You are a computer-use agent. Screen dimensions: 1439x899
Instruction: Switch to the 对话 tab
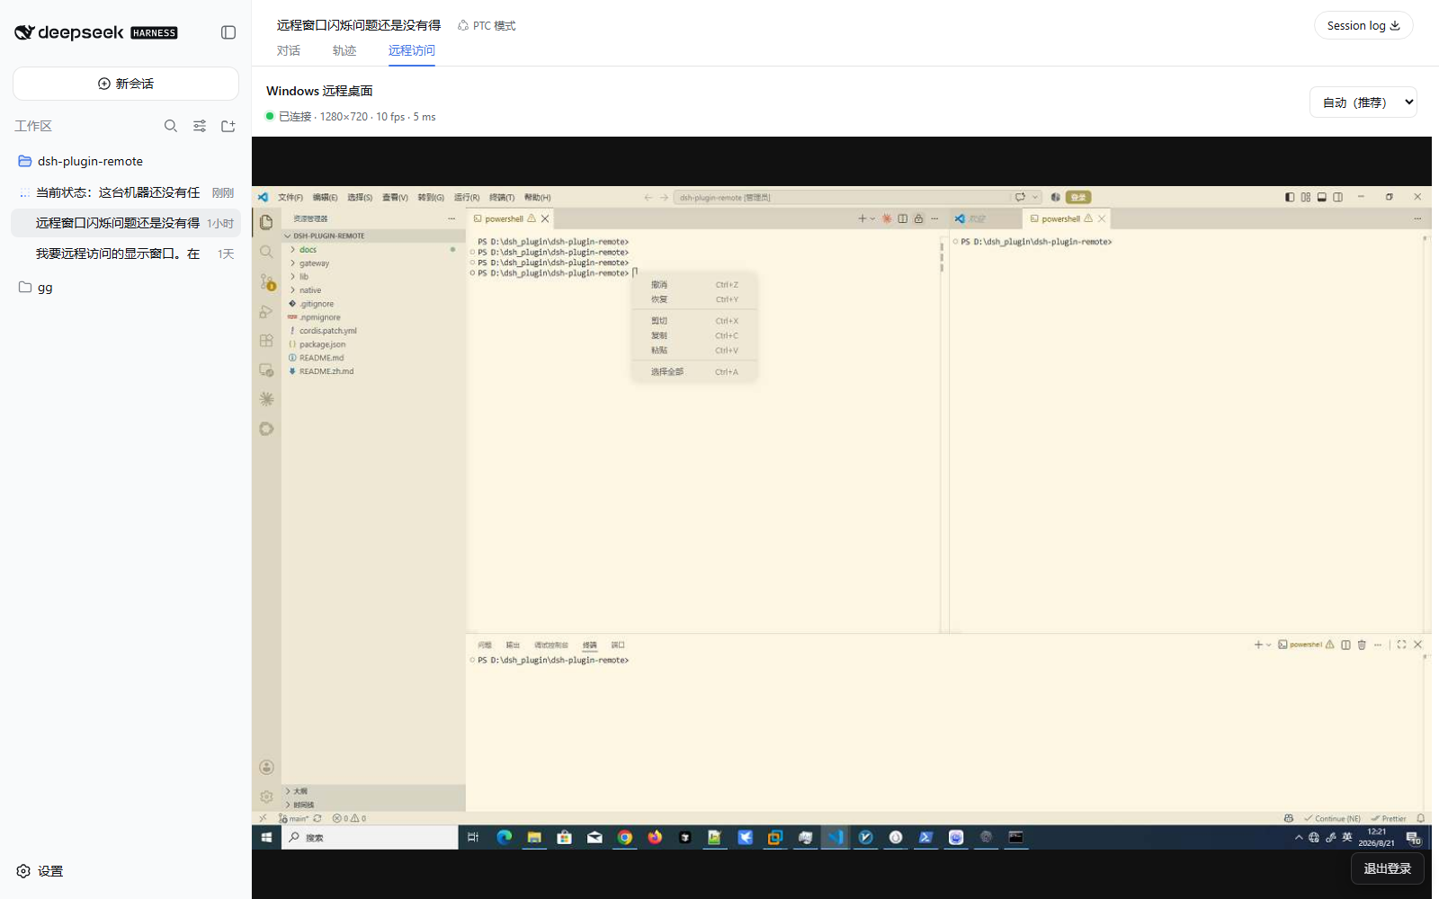[289, 50]
